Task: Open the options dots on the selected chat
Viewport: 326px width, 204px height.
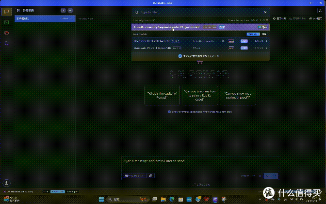Action: click(x=71, y=18)
